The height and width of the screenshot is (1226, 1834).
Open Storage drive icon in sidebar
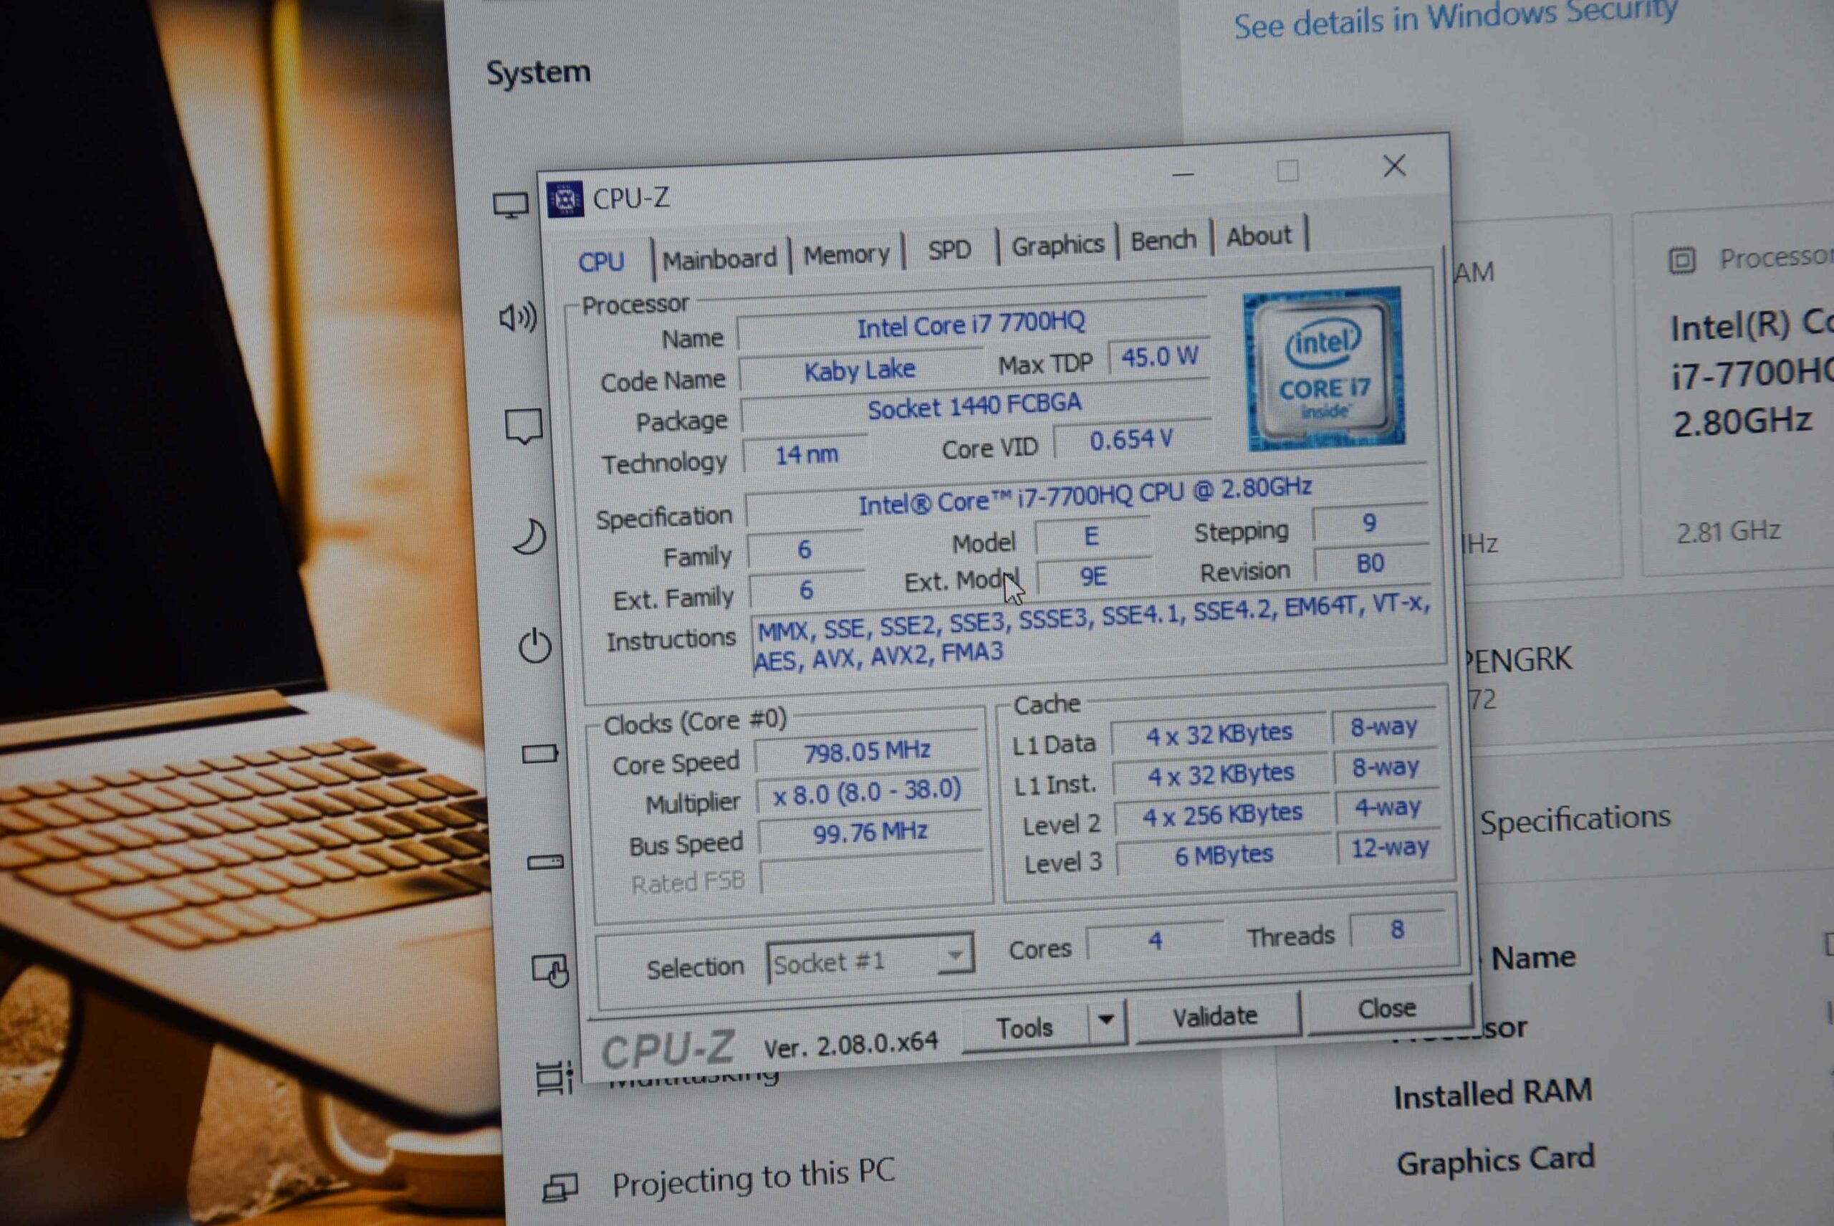(545, 863)
